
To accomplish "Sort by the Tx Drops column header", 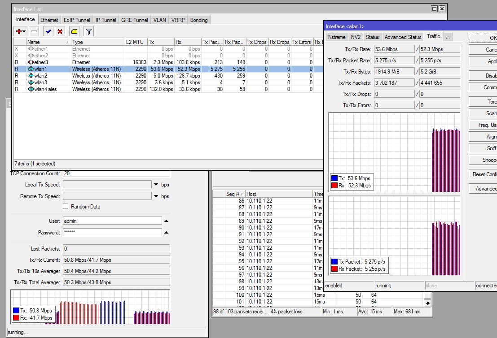I will click(x=257, y=42).
